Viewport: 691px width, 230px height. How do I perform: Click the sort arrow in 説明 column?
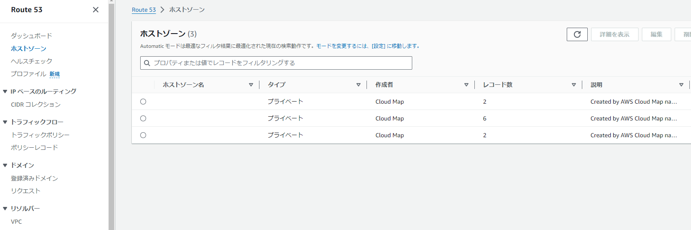[x=681, y=85]
